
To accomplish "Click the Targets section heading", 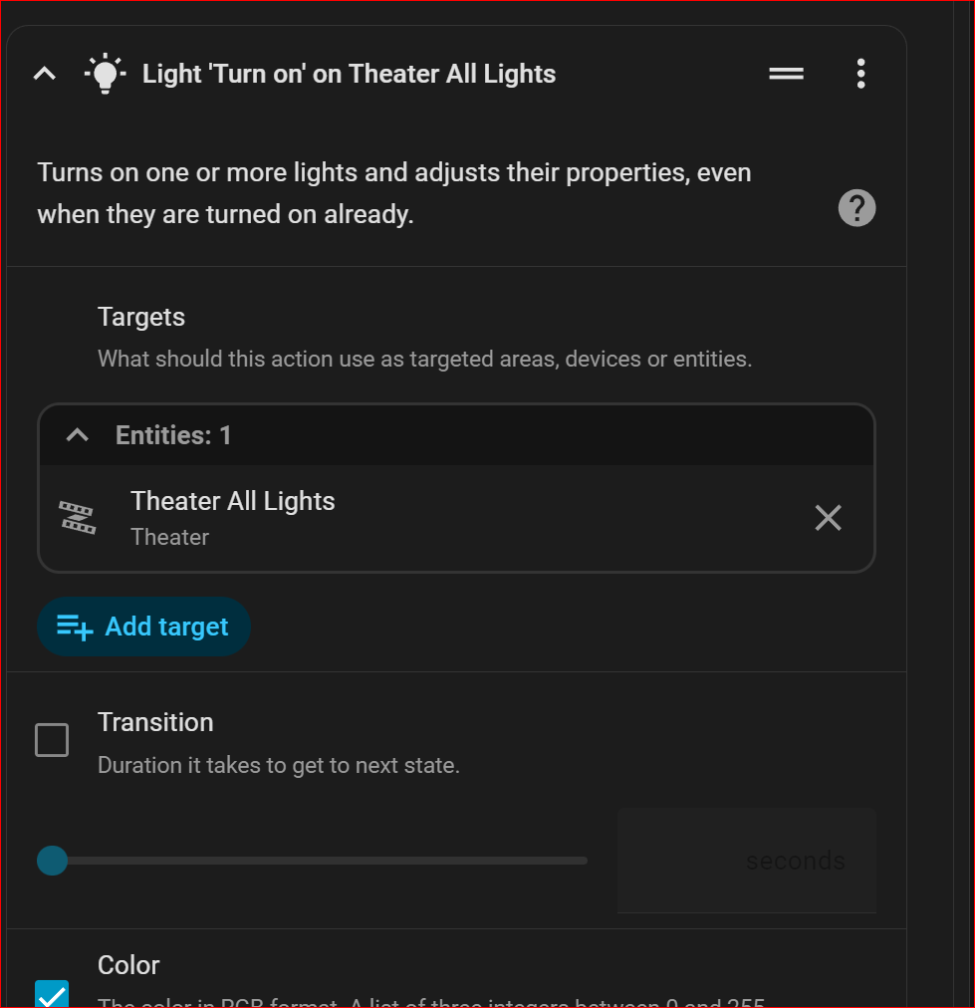I will (x=141, y=317).
